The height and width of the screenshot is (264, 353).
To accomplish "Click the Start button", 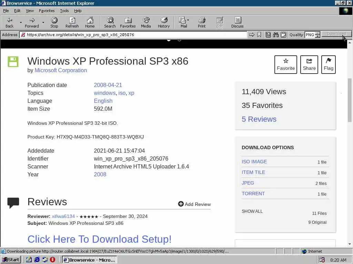I will [x=11, y=260].
